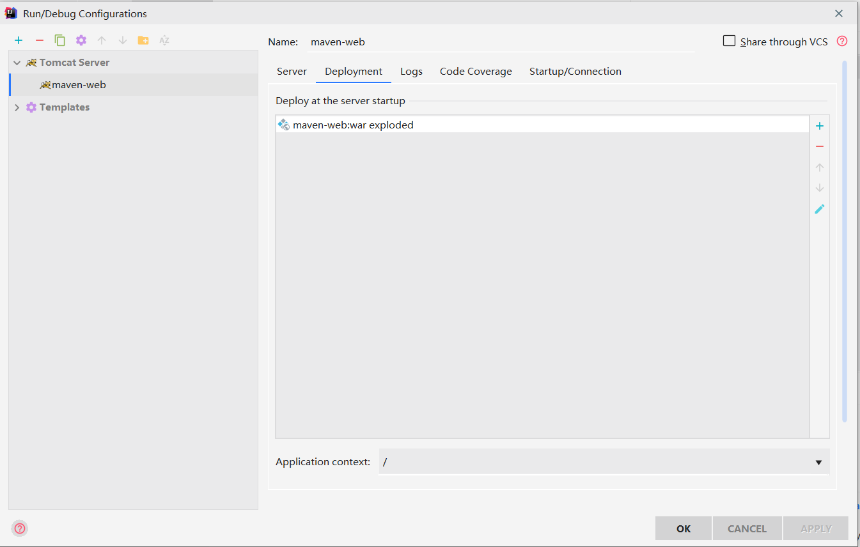Select maven-web:war exploded in deploy list
This screenshot has height=547, width=860.
click(542, 125)
